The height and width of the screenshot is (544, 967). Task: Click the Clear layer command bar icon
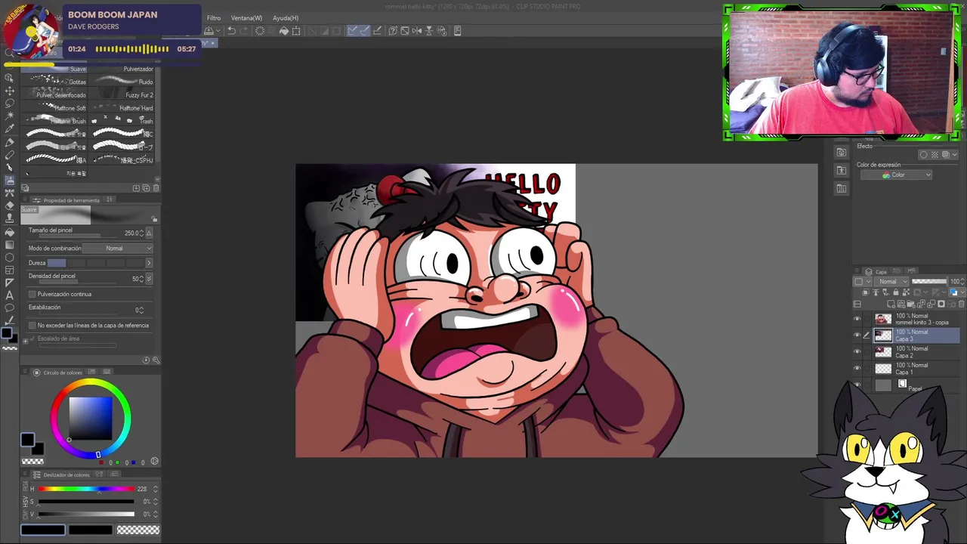(260, 31)
